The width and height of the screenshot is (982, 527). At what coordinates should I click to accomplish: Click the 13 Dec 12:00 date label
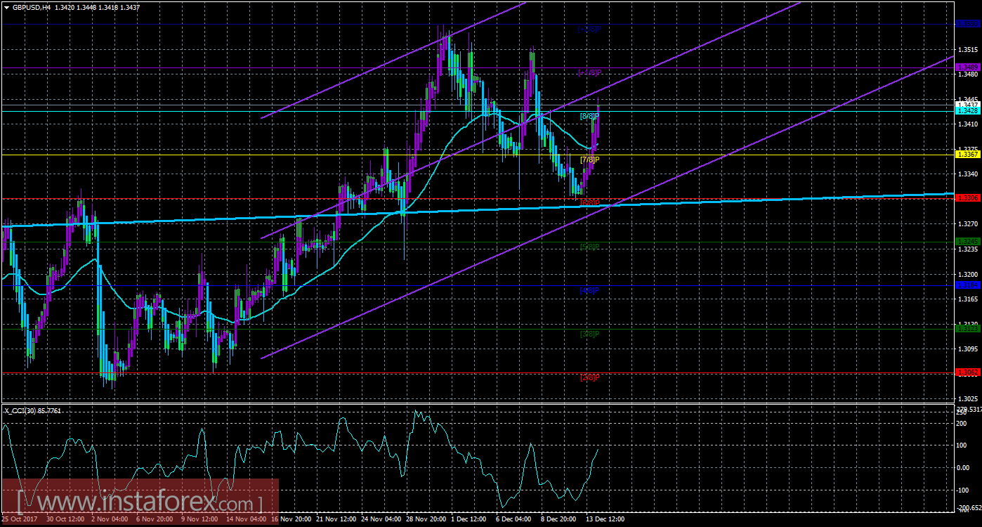605,519
